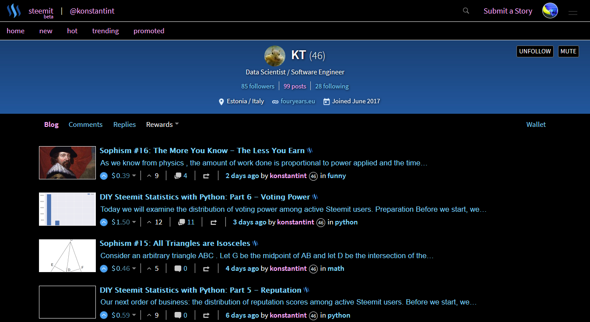Open the user avatar in the header

550,10
